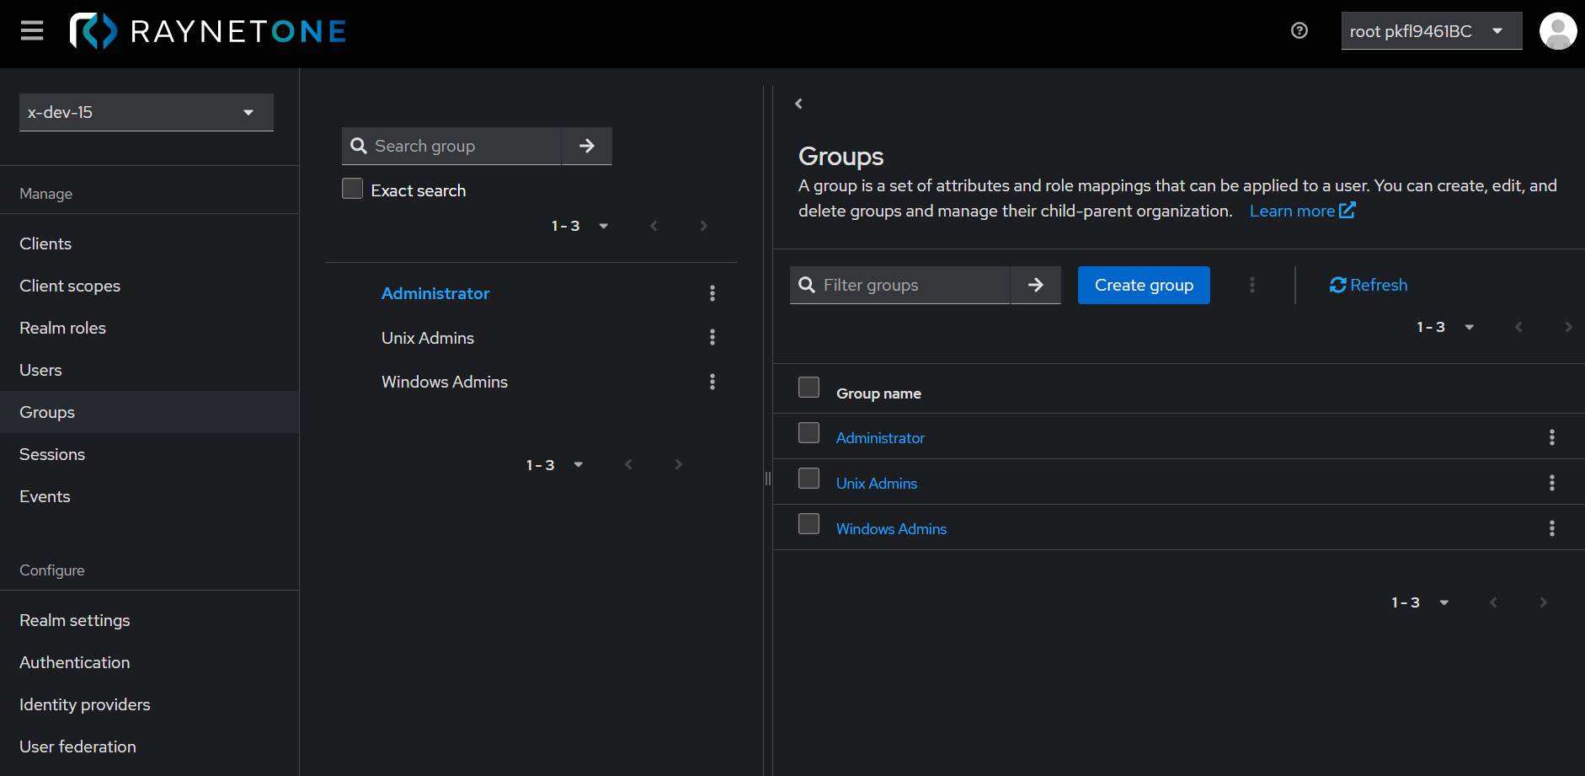Screen dimensions: 1585x776
Task: Click the Create group button
Action: (x=1144, y=285)
